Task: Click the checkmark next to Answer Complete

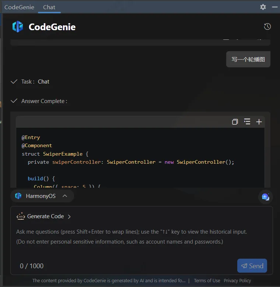Action: coord(14,101)
